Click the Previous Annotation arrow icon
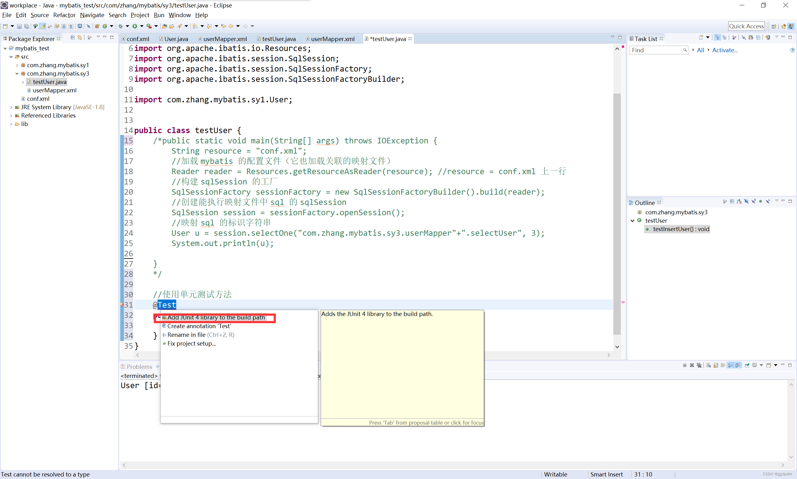The height and width of the screenshot is (479, 797). tap(209, 26)
